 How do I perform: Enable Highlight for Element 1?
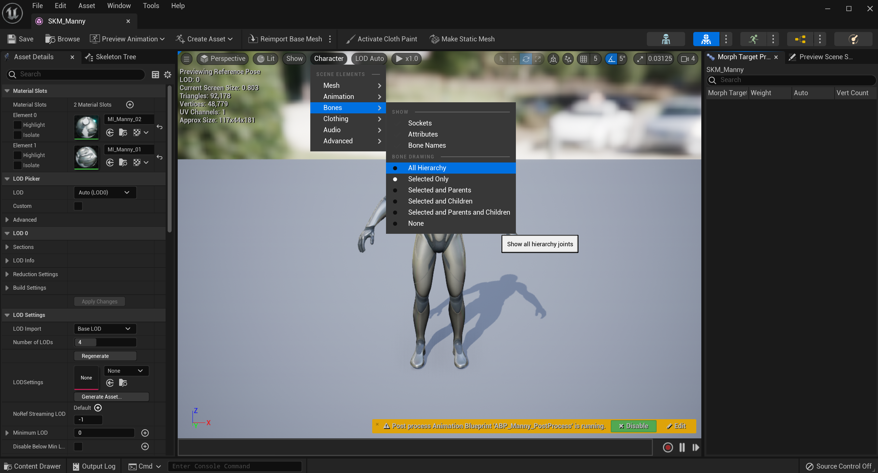click(17, 155)
